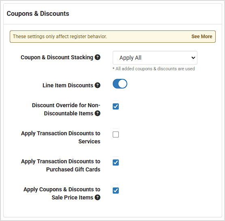Viewport: 225px width, 221px height.
Task: Click the 'All added coupons & discounts are used' hint
Action: [x=154, y=69]
